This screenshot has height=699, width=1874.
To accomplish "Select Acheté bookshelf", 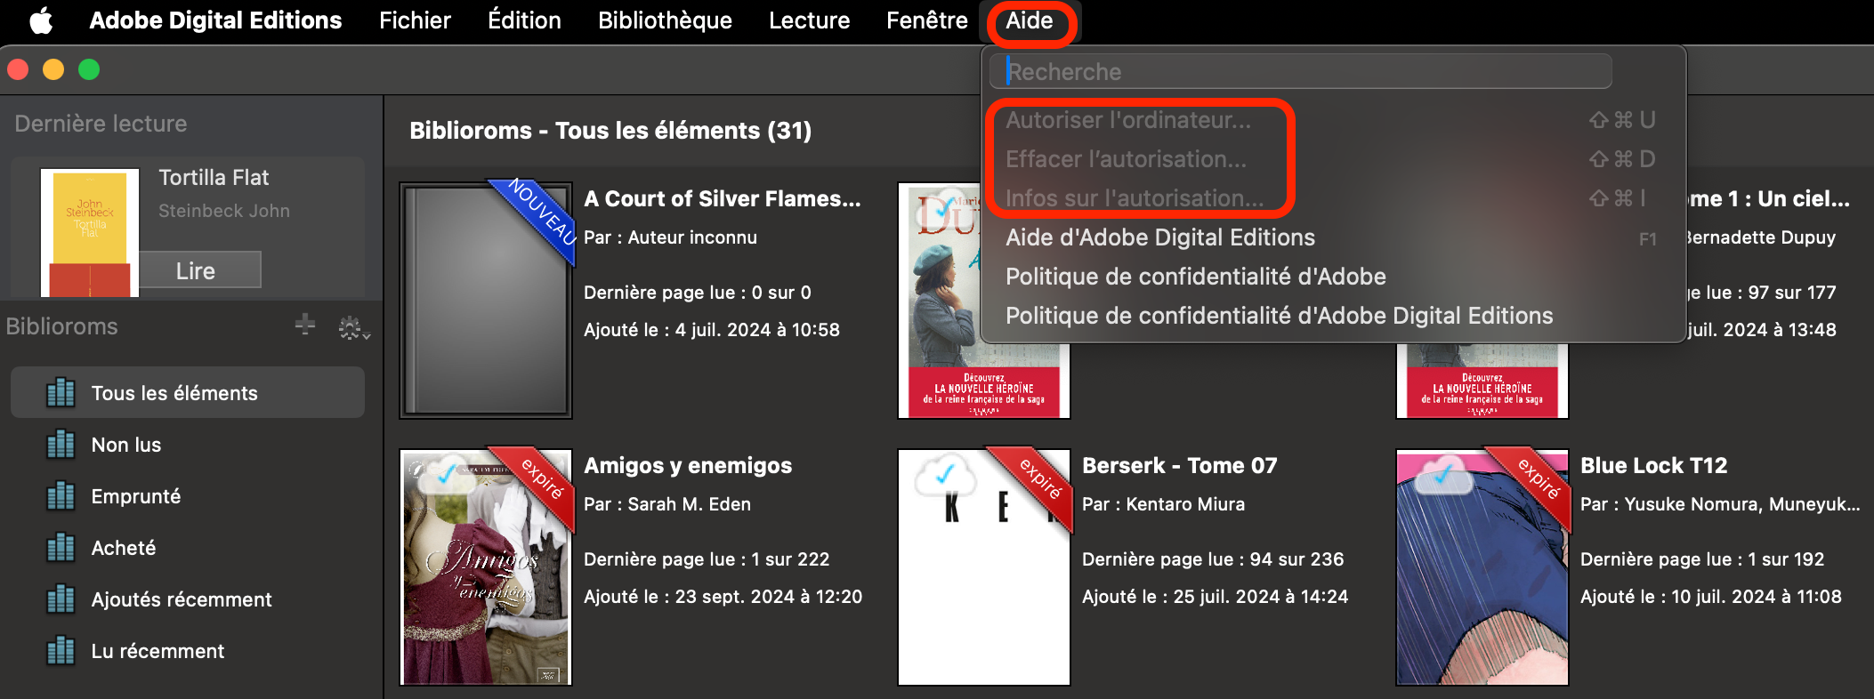I will pyautogui.click(x=188, y=548).
